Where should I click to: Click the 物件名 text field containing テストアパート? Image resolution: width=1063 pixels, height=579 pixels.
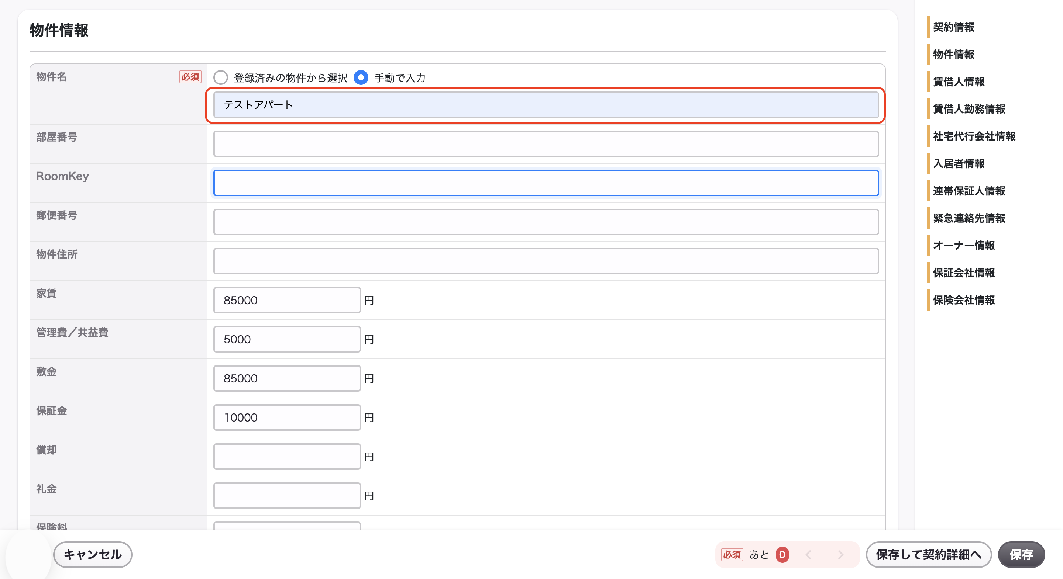[x=546, y=105]
